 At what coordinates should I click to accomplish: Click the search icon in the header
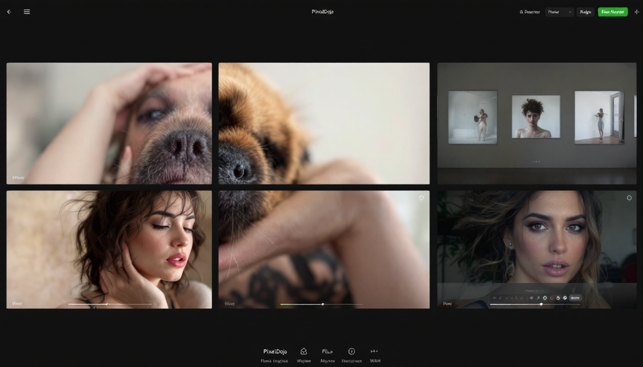[x=521, y=12]
